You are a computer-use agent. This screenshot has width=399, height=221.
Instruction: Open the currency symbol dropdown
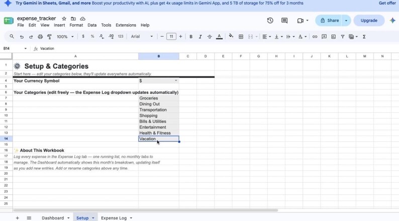click(176, 81)
